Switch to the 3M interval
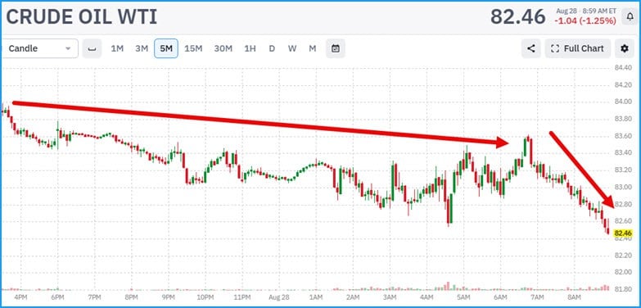641x308 pixels. click(142, 48)
